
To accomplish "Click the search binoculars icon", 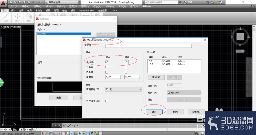I will 180,2.
